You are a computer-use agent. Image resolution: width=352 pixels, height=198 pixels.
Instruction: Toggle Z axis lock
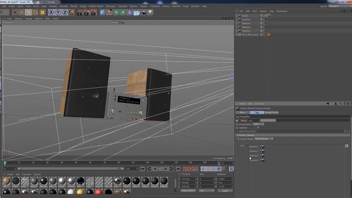(x=65, y=12)
